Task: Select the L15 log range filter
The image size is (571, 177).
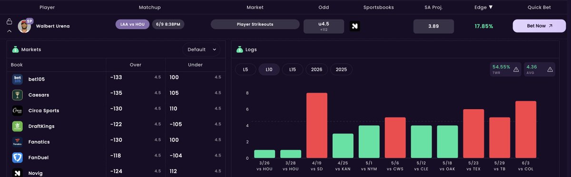Action: pyautogui.click(x=293, y=69)
